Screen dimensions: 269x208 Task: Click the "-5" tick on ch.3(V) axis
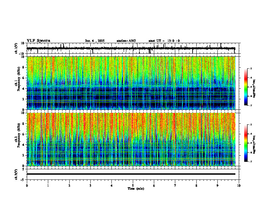click(23, 180)
